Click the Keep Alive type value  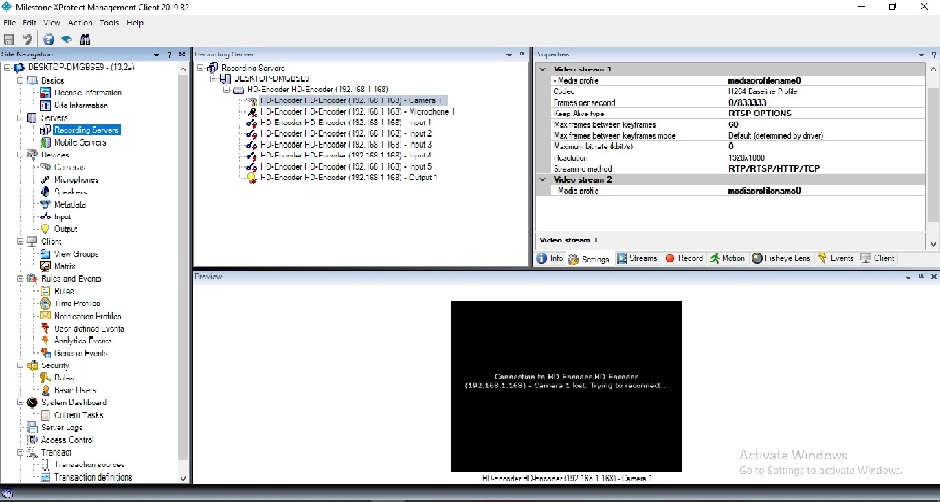pos(825,113)
